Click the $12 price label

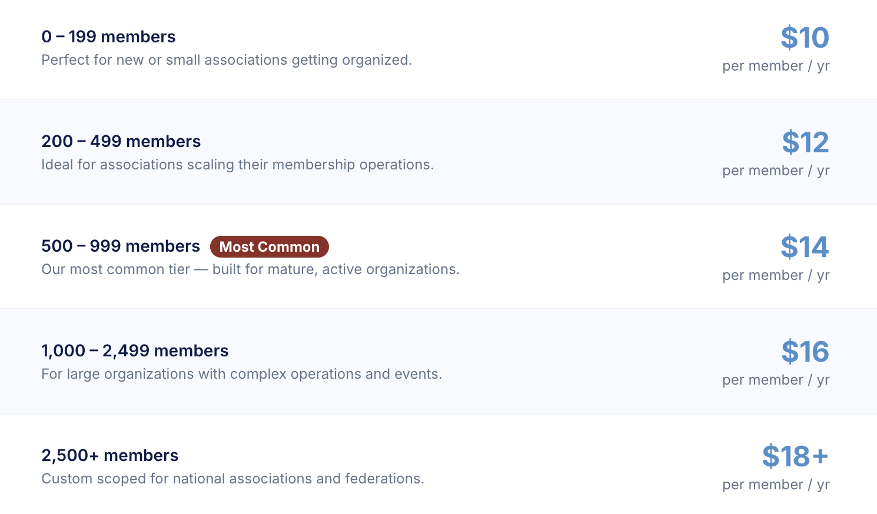pyautogui.click(x=805, y=142)
